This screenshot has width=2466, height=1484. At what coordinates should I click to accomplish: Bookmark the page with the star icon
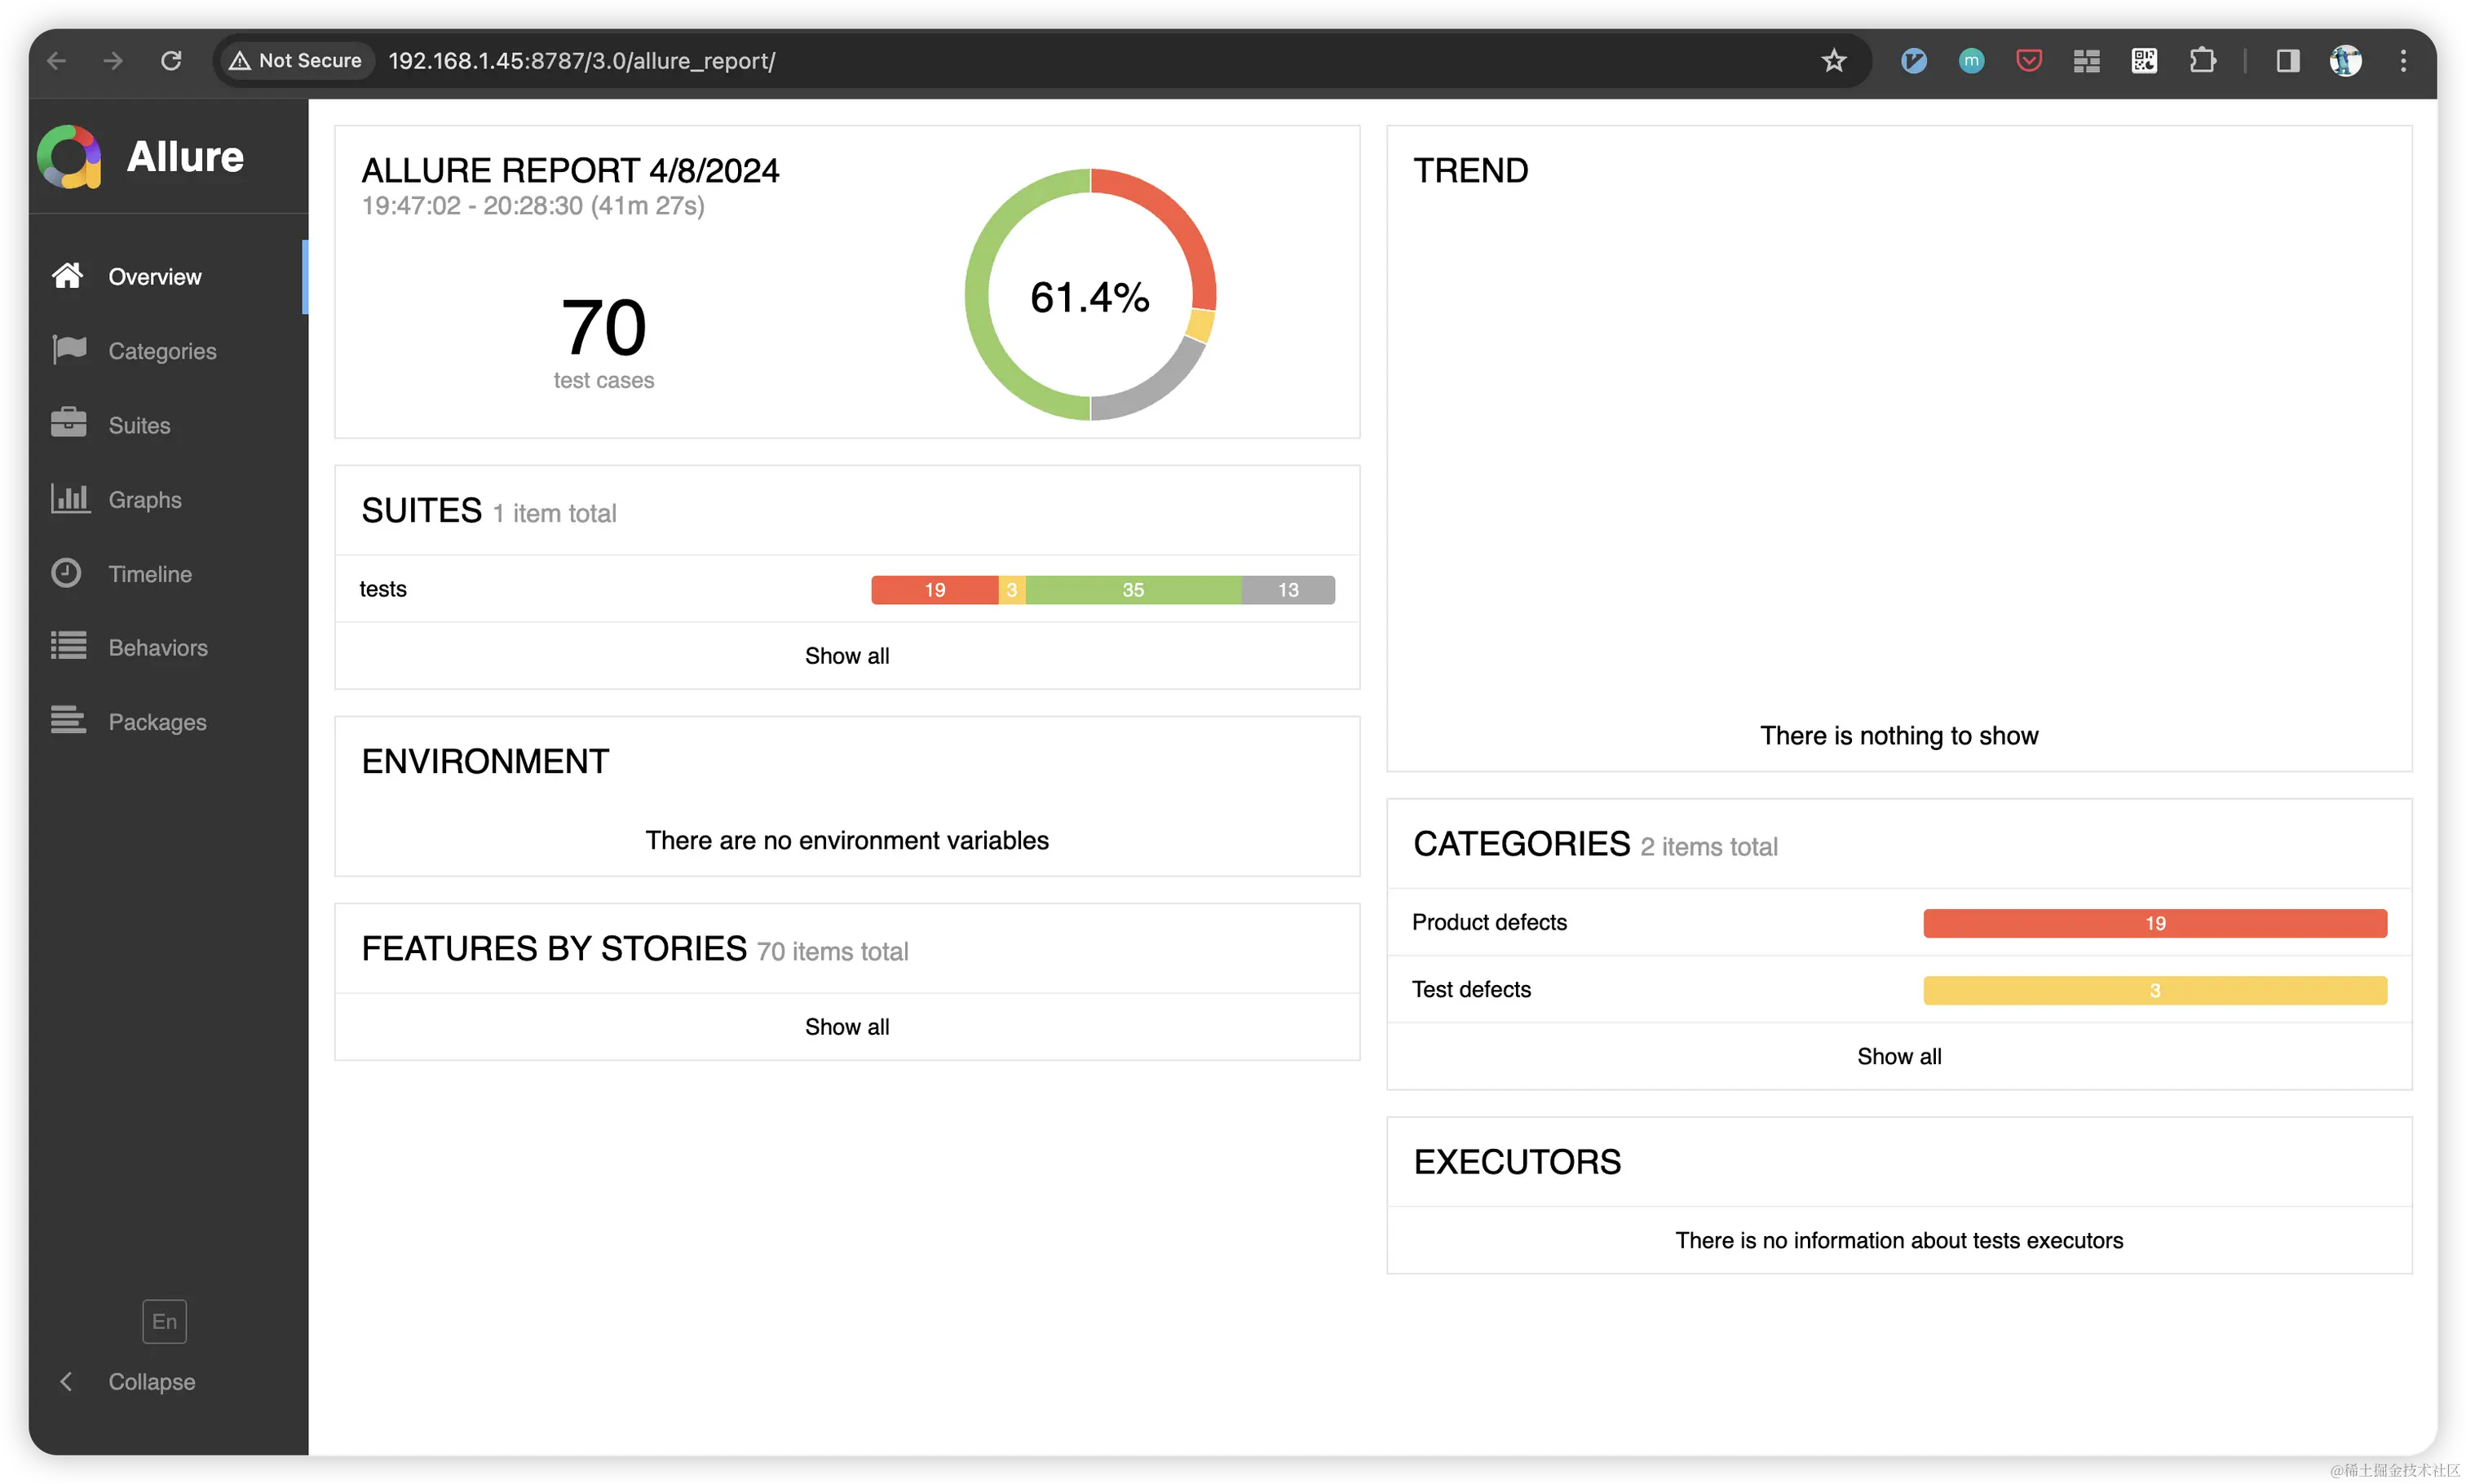click(1833, 61)
